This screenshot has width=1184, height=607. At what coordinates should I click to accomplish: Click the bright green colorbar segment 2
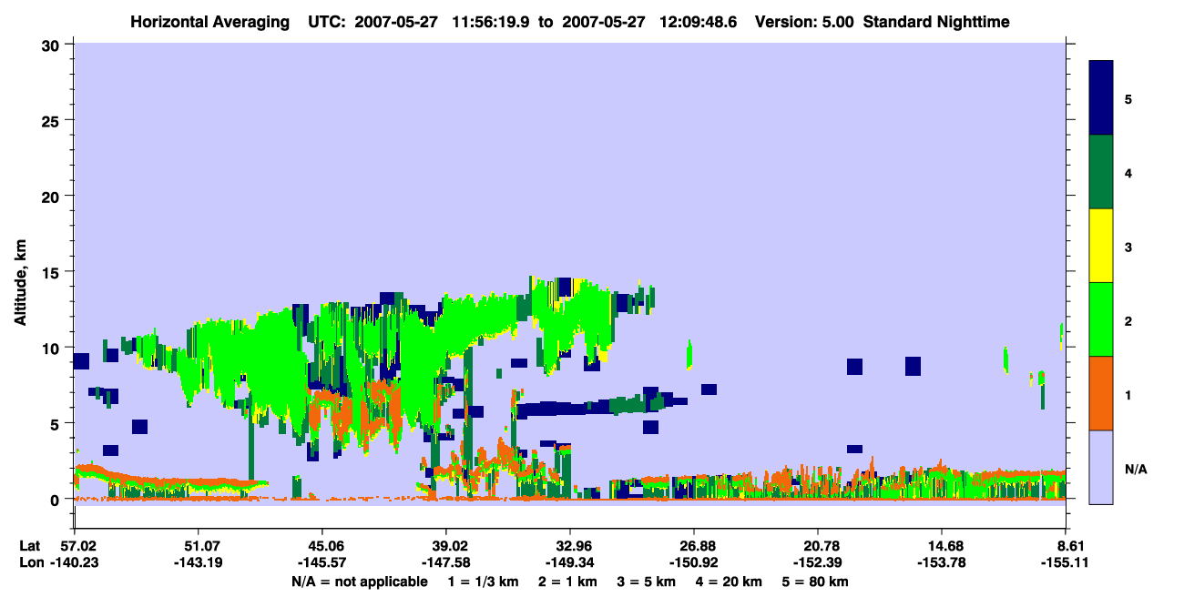click(1101, 319)
